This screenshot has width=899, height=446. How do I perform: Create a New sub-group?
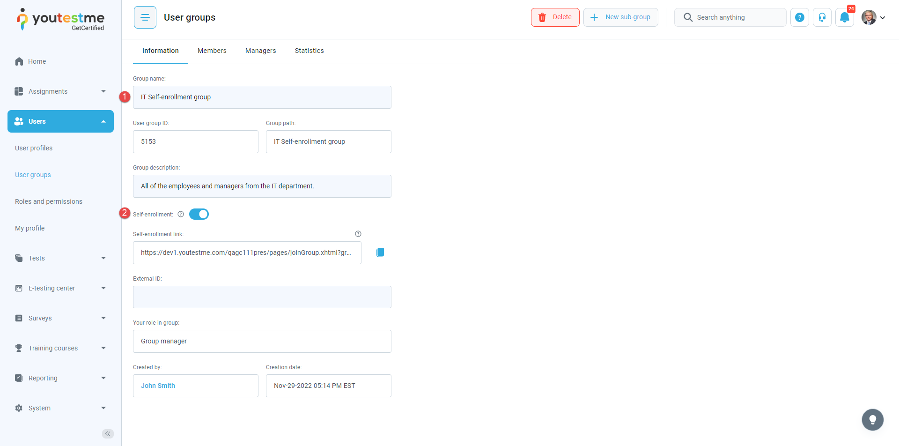[620, 17]
